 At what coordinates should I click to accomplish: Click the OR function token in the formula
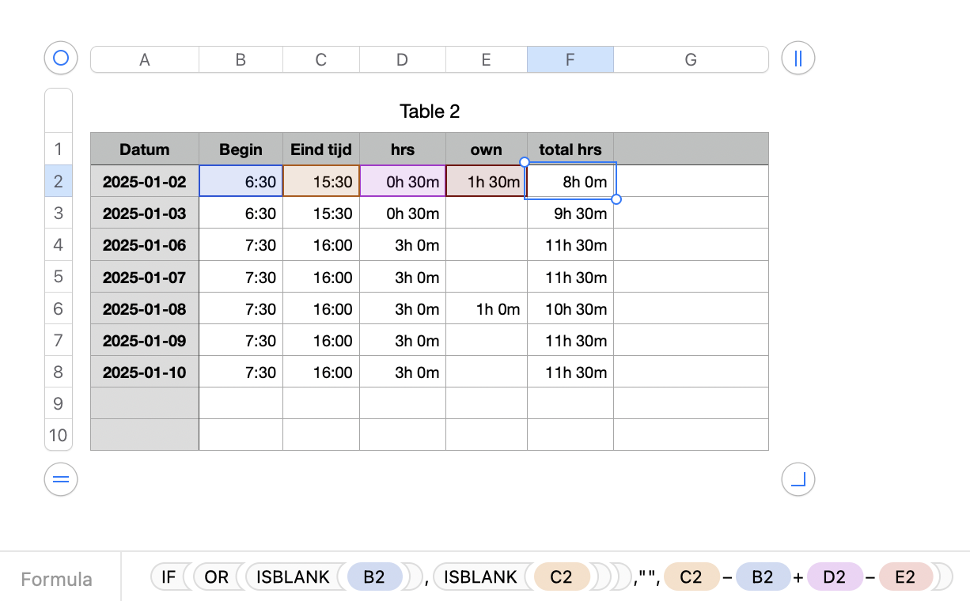[x=216, y=577]
